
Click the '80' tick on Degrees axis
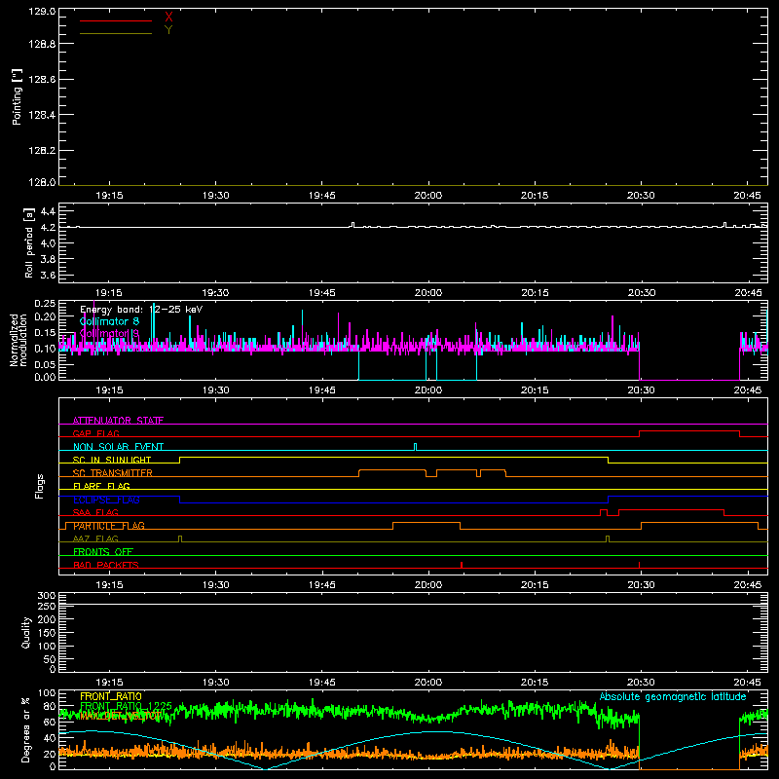[x=50, y=706]
